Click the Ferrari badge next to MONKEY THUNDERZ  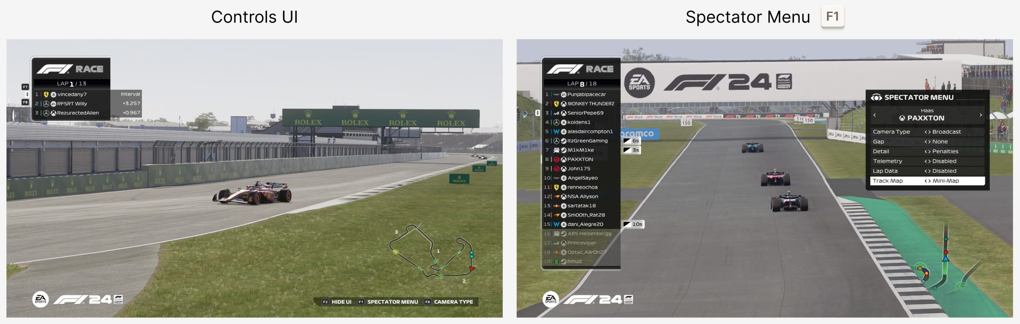[x=556, y=104]
